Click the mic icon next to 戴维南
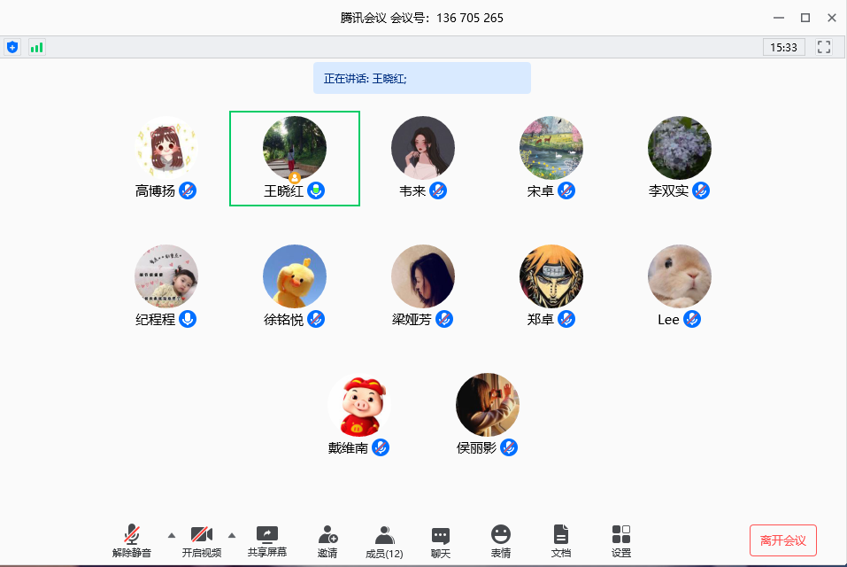This screenshot has width=847, height=567. [381, 447]
